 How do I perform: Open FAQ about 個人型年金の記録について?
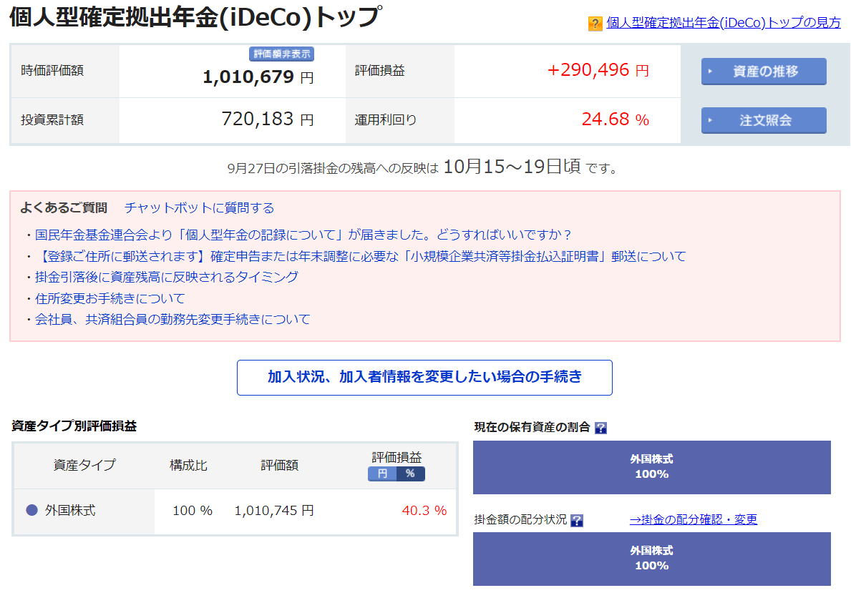pos(303,235)
